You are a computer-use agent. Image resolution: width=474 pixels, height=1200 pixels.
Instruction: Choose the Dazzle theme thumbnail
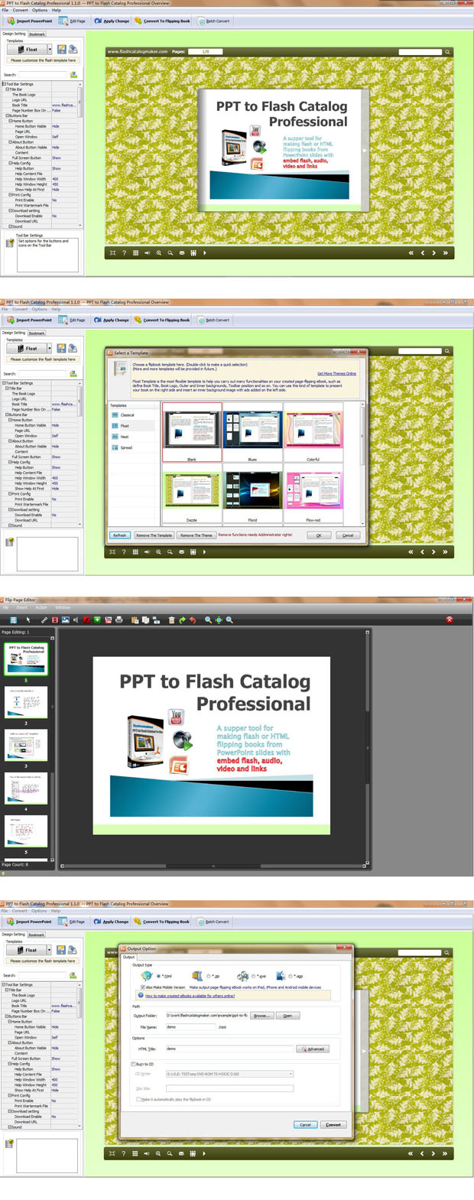pyautogui.click(x=192, y=493)
